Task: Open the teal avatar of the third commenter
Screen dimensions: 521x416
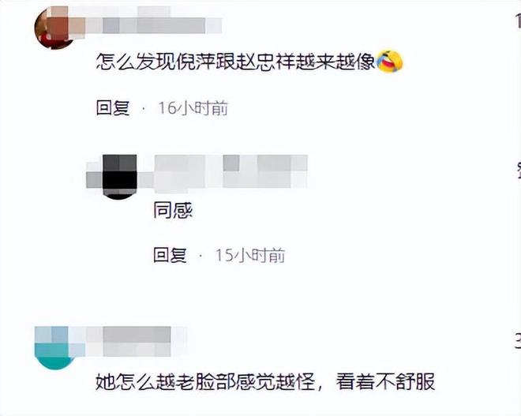Action: click(x=55, y=347)
